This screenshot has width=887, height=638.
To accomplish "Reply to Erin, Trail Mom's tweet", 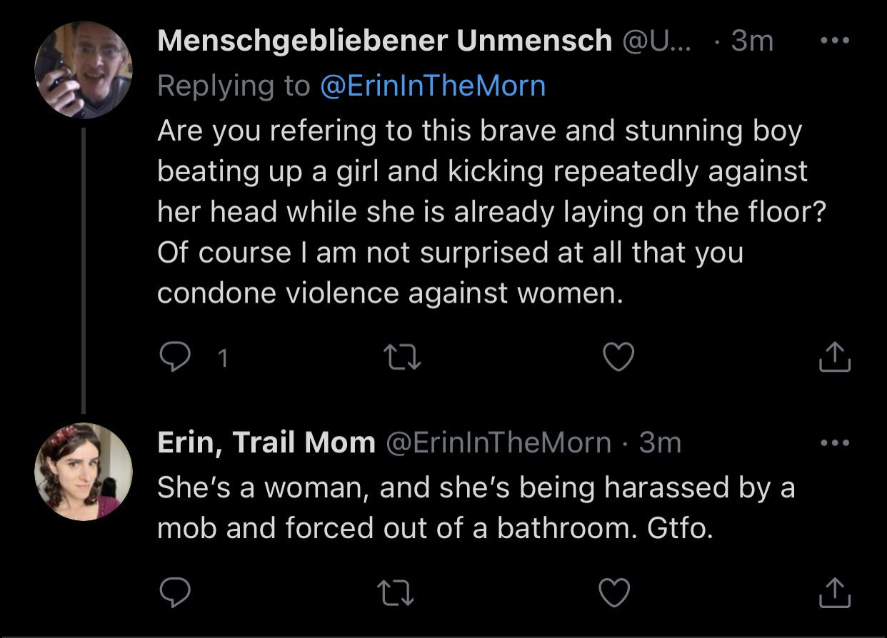I will (174, 592).
